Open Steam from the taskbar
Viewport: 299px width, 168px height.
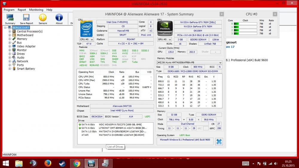coord(62,163)
